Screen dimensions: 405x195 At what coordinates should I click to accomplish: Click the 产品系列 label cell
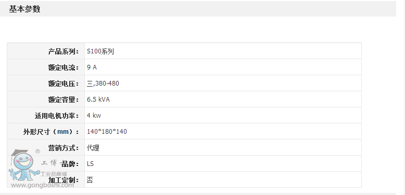coord(46,51)
